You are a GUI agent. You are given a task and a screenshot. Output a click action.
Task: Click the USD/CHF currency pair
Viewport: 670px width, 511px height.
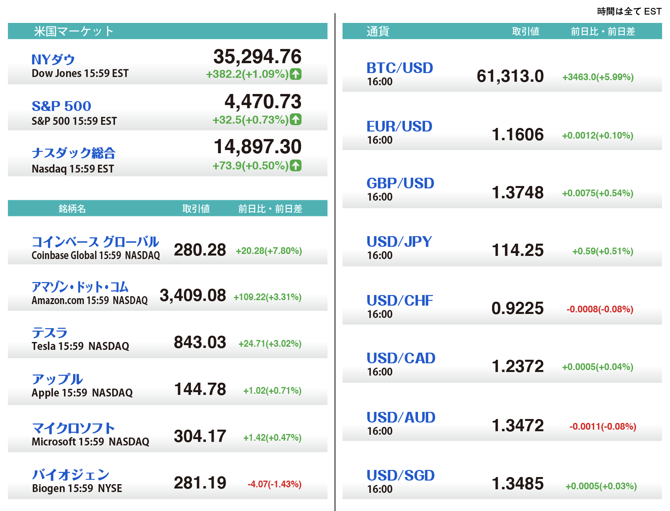point(400,301)
